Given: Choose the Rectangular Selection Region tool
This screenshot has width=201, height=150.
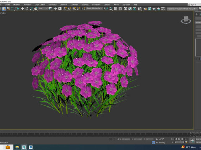Looking at the screenshot, I should (13, 9).
